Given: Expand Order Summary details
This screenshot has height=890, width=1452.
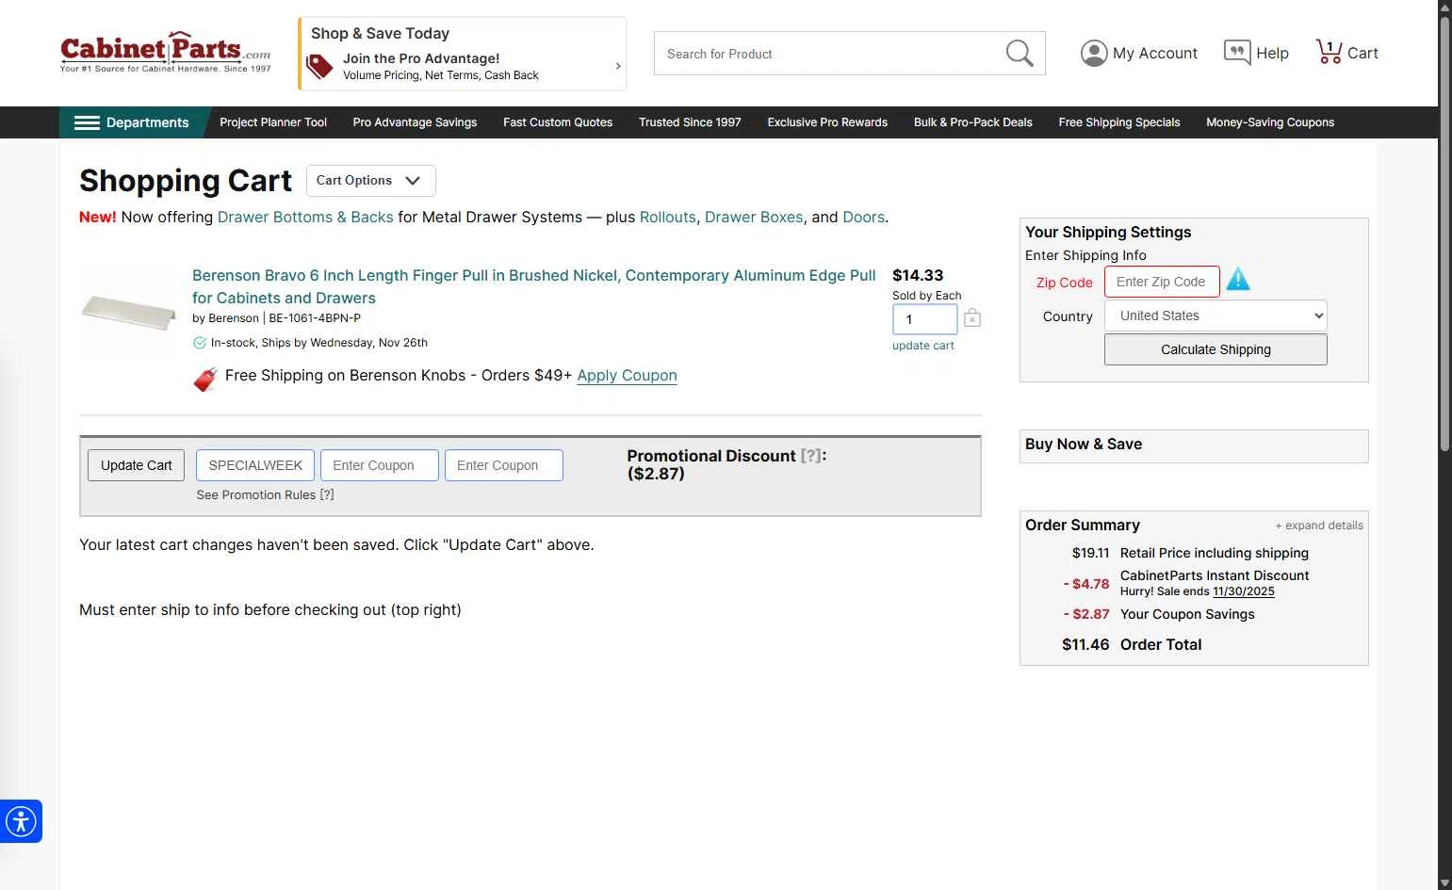Looking at the screenshot, I should (x=1319, y=526).
